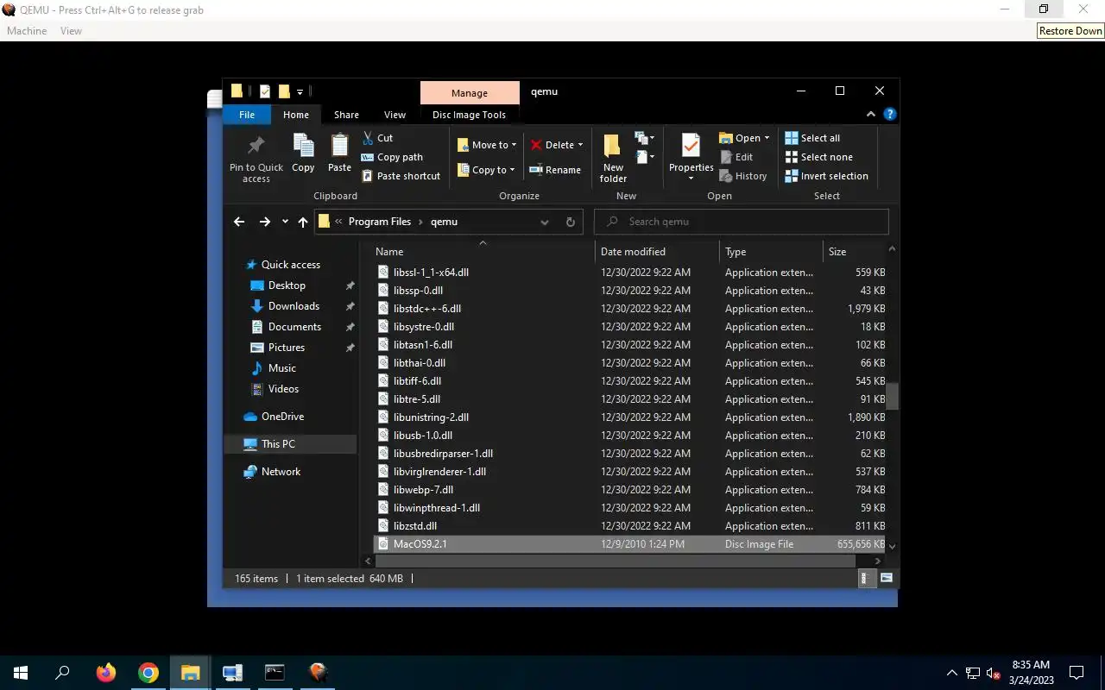The width and height of the screenshot is (1105, 690).
Task: Collapse the ribbon with chevron
Action: pyautogui.click(x=871, y=114)
